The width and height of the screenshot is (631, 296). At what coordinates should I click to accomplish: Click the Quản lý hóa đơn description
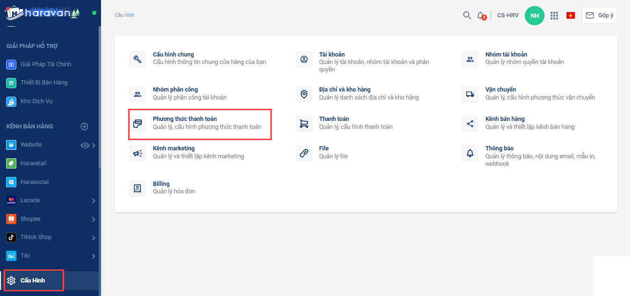point(174,191)
